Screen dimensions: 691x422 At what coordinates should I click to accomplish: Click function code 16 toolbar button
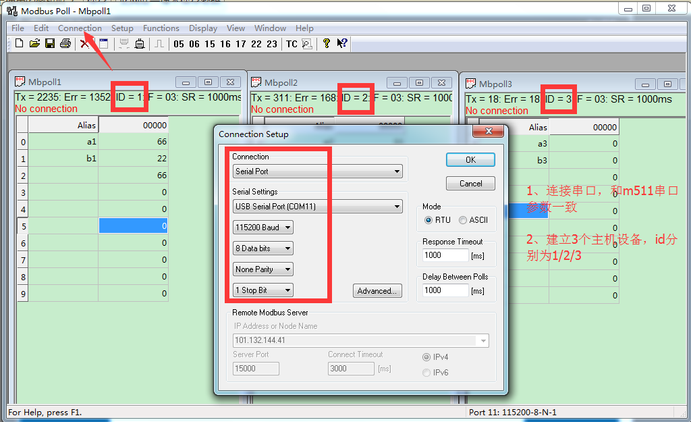click(x=225, y=44)
